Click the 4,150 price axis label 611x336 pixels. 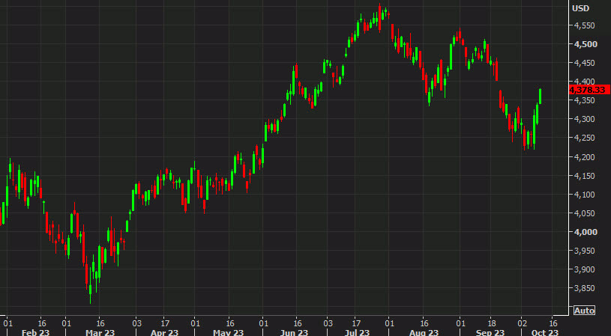pyautogui.click(x=585, y=176)
